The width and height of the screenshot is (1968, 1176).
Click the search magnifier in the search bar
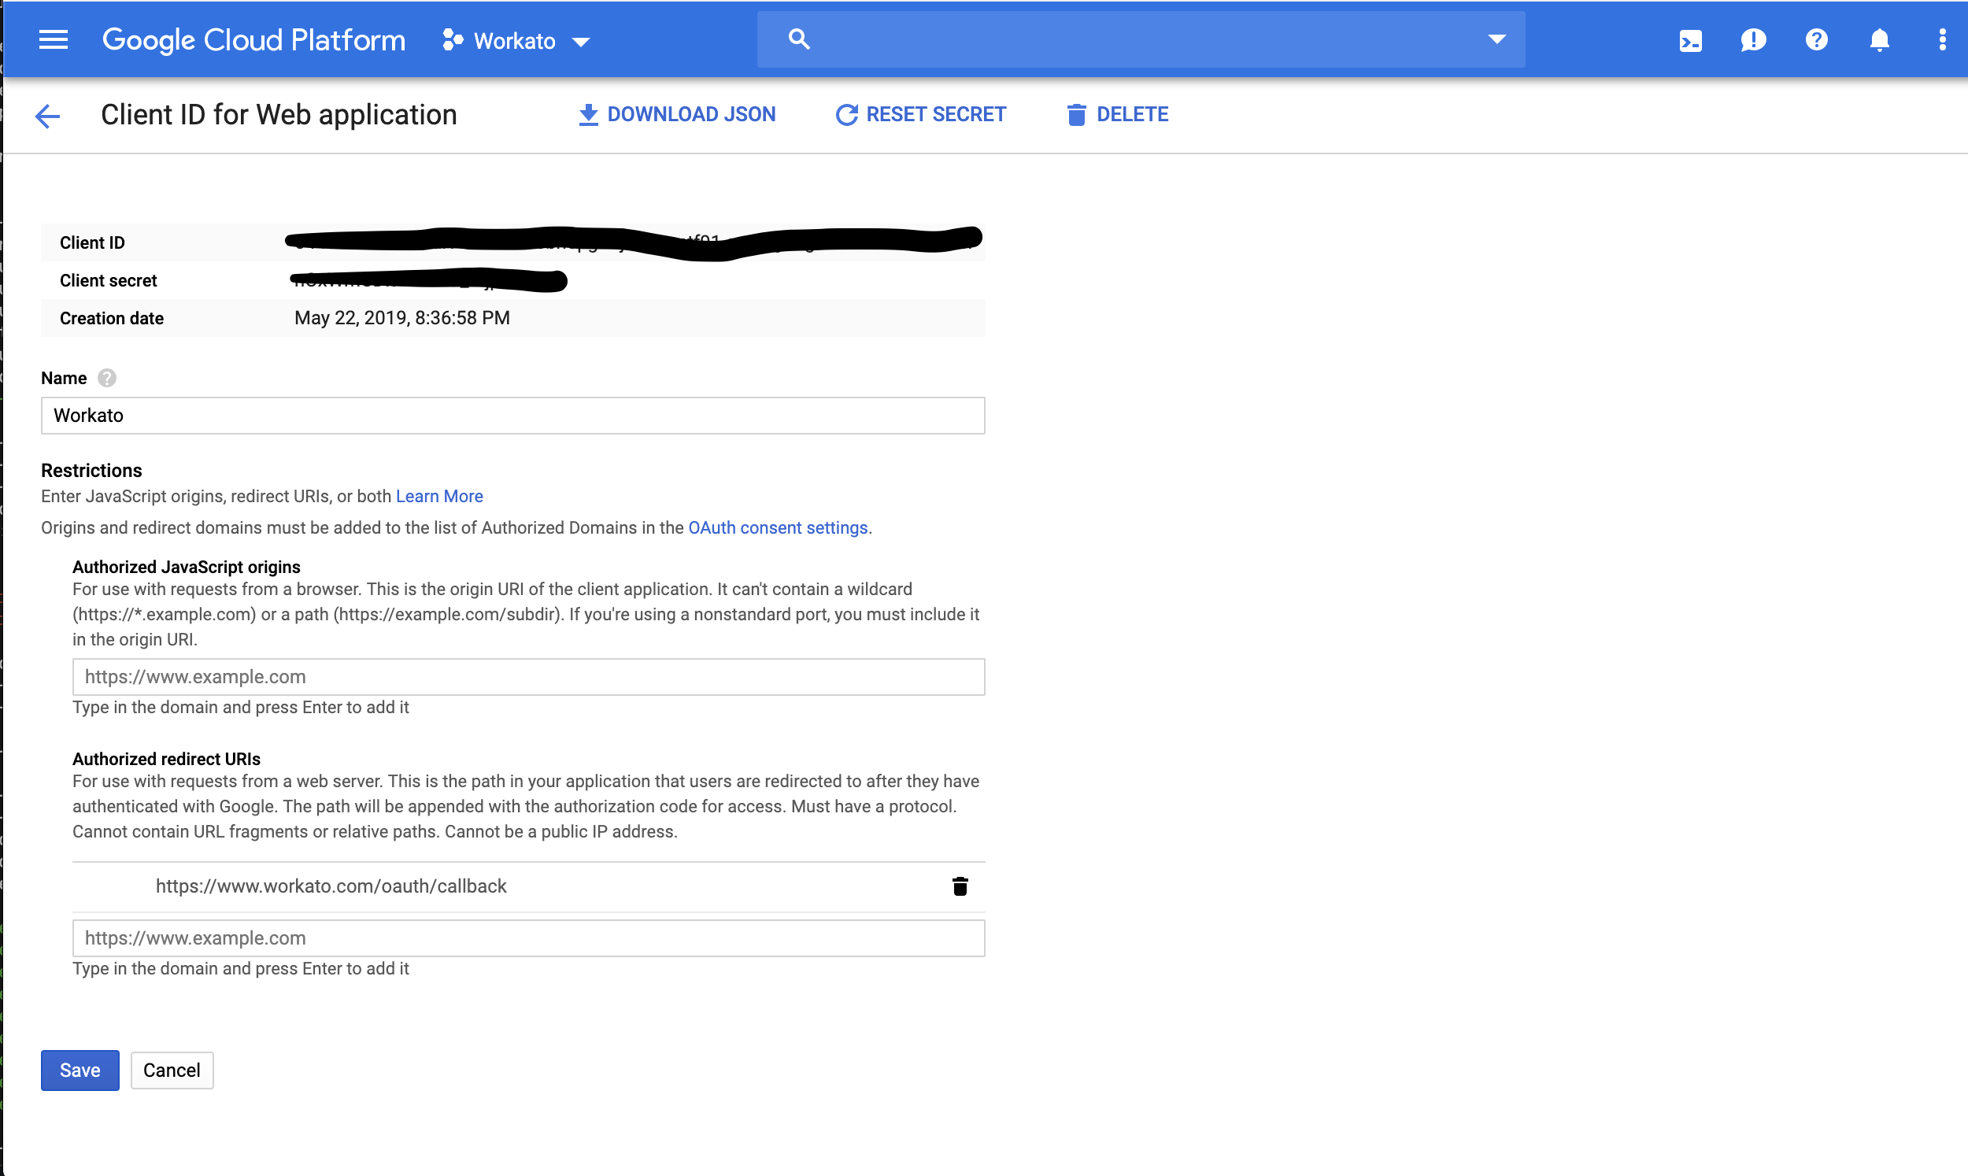[798, 38]
